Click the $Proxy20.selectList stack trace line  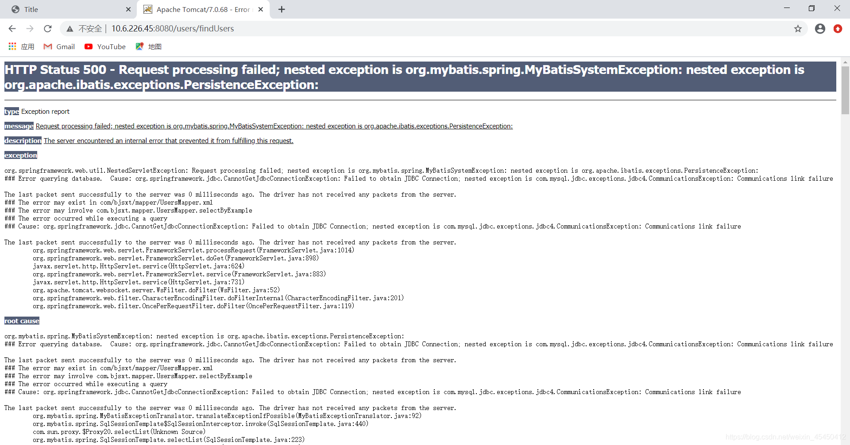(119, 432)
